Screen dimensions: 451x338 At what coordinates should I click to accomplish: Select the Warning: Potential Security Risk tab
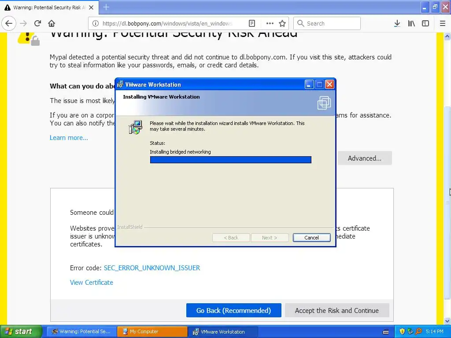49,7
